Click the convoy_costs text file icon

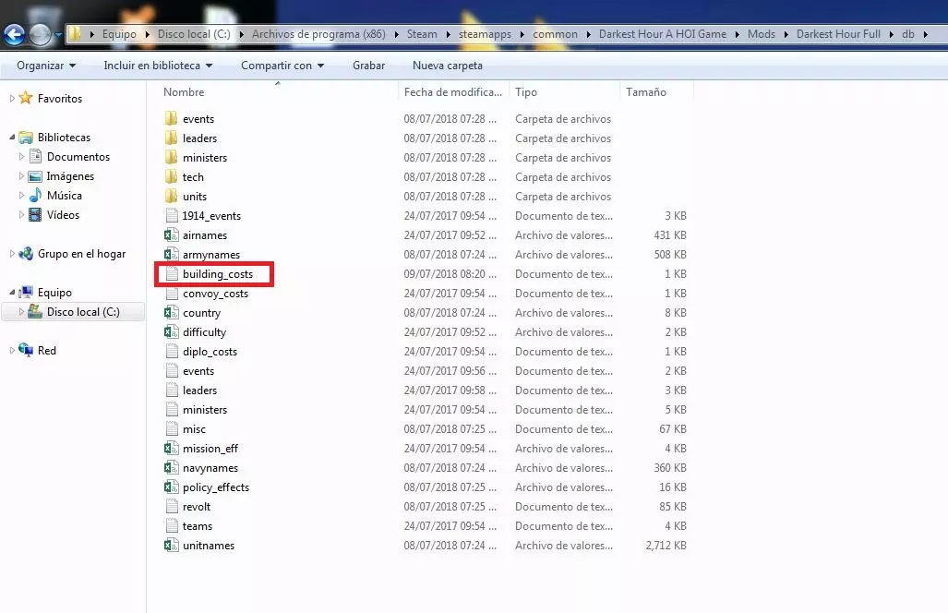(172, 294)
